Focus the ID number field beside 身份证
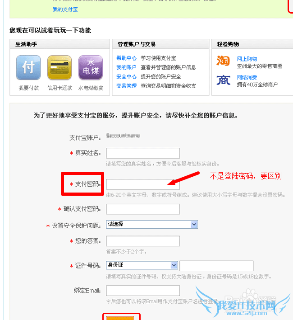 [x=216, y=266]
